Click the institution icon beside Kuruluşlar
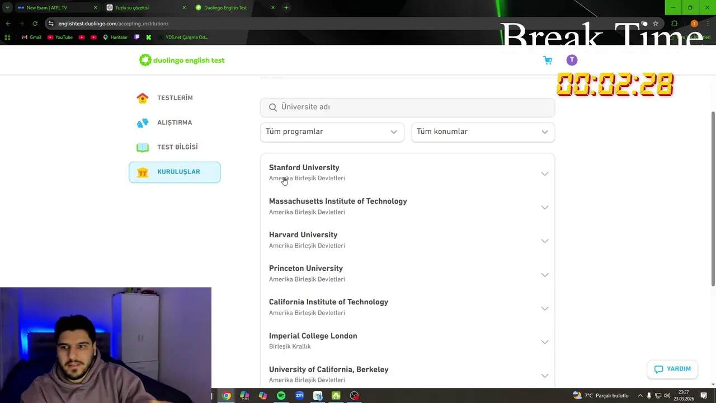 tap(143, 172)
